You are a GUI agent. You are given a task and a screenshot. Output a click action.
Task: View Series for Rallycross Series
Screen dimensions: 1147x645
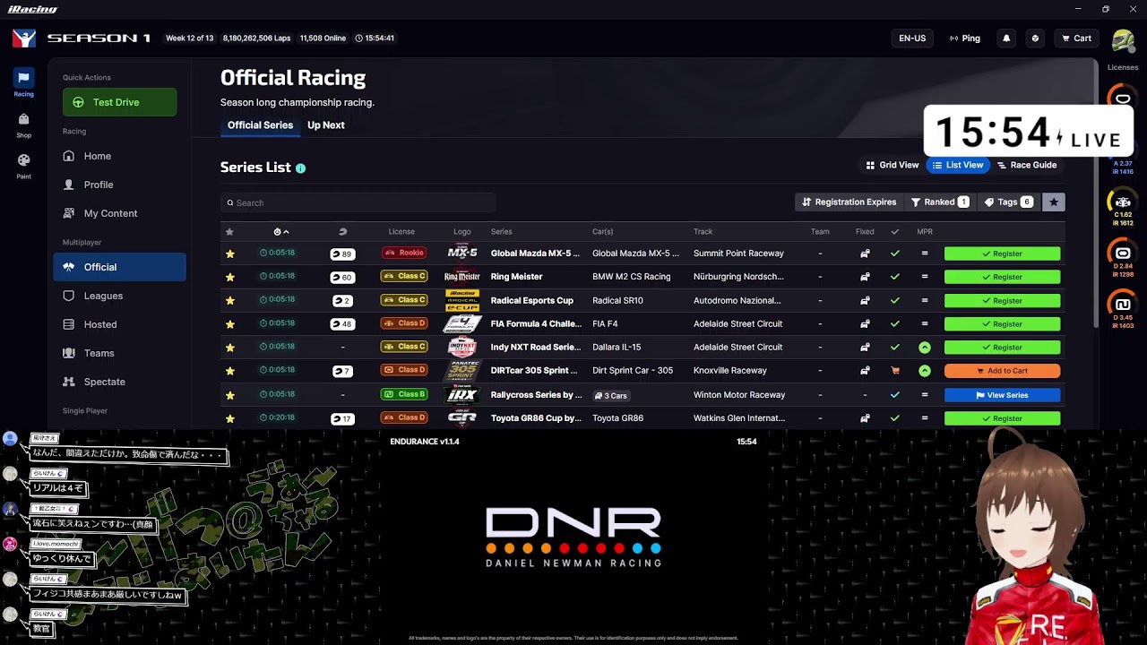(1002, 395)
